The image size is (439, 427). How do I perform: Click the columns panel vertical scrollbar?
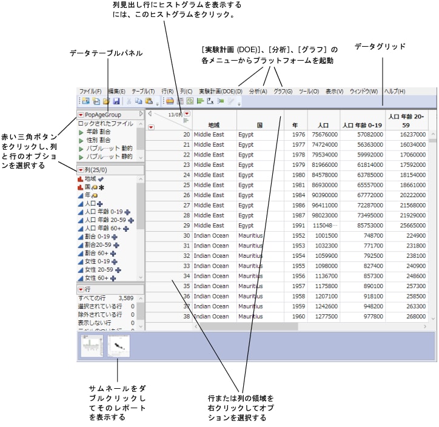[x=141, y=230]
